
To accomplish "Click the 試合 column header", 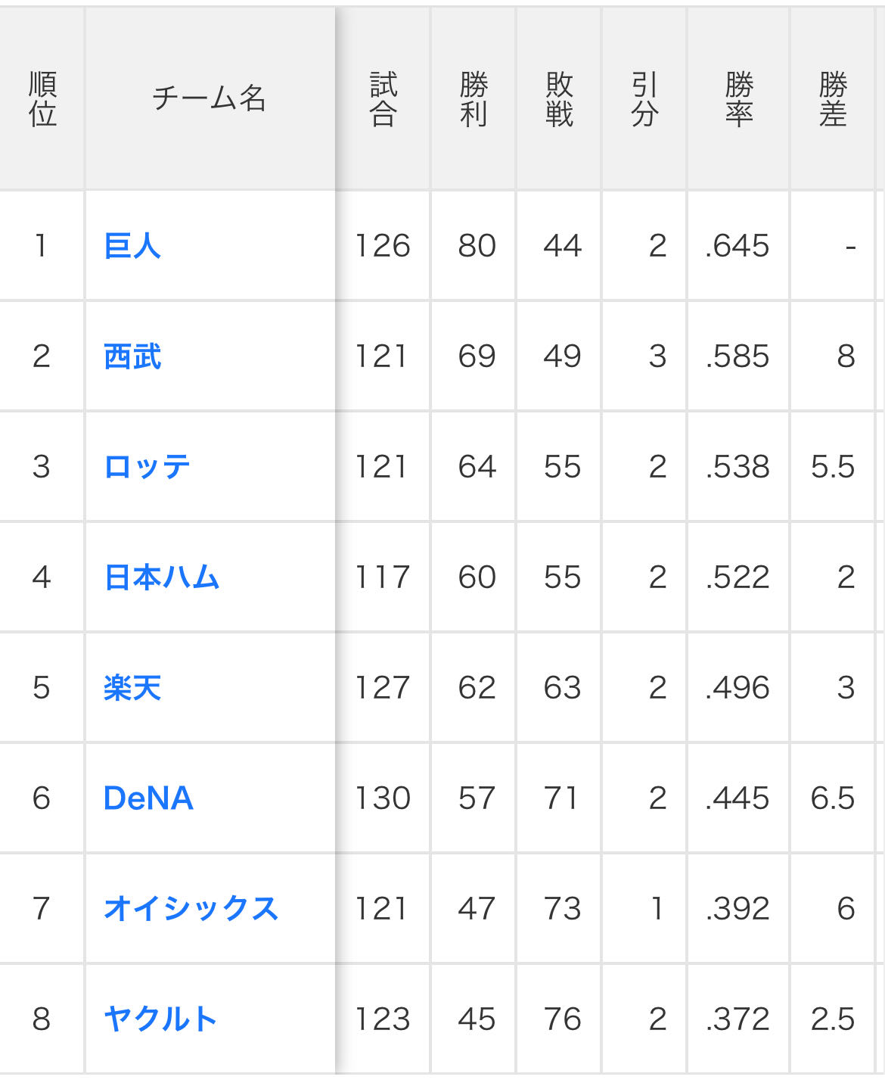I will coord(383,99).
